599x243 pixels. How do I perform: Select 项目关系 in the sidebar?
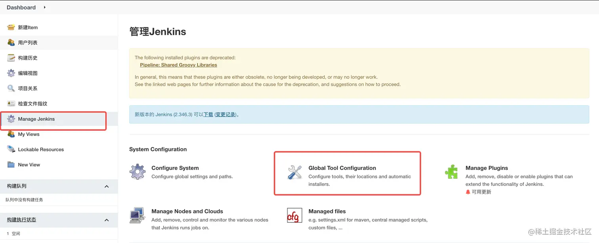(x=28, y=89)
